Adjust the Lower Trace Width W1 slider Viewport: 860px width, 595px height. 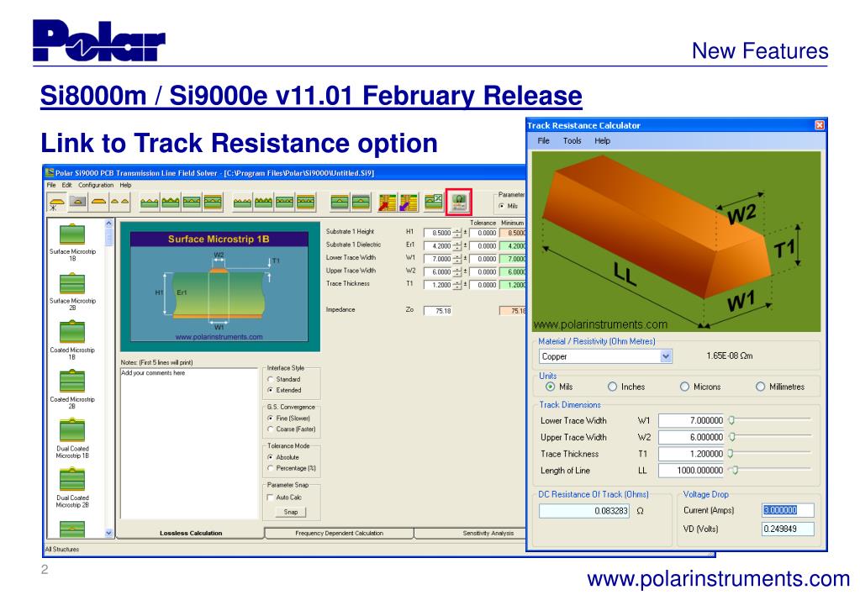tap(731, 419)
